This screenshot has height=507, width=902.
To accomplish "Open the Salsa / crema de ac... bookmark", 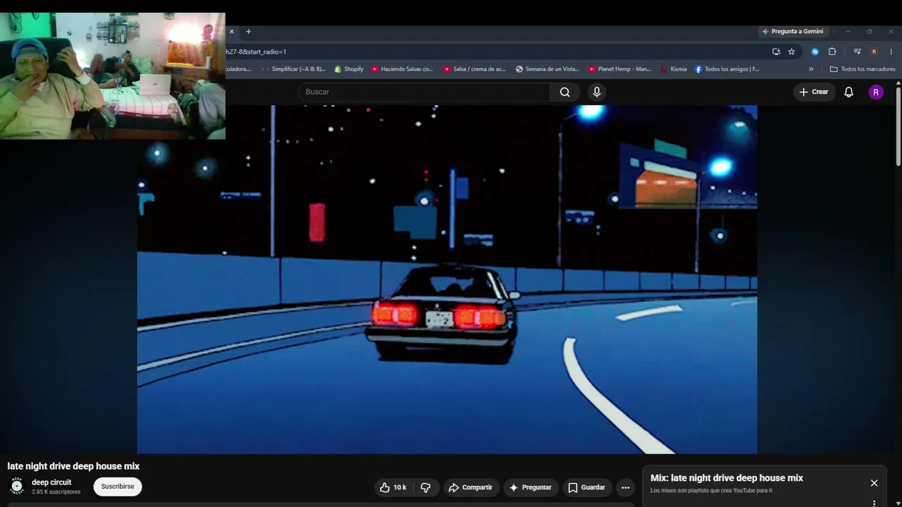I will pos(474,69).
